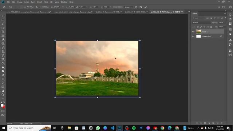
Task: Expand hidden document tabs arrow
Action: (x=189, y=12)
